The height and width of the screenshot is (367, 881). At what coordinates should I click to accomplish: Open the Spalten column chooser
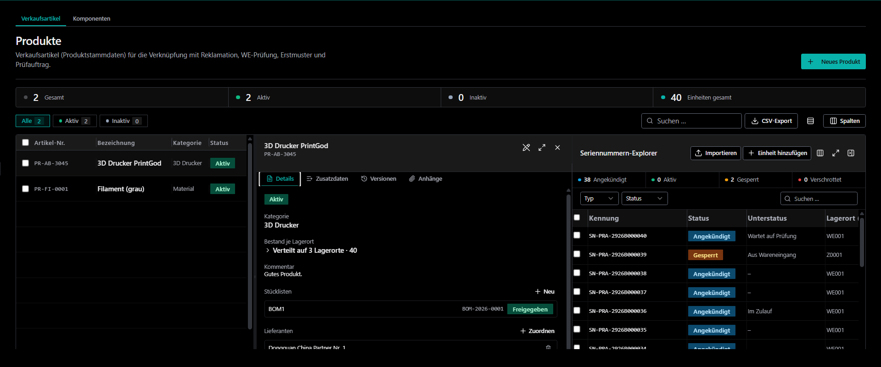point(844,121)
